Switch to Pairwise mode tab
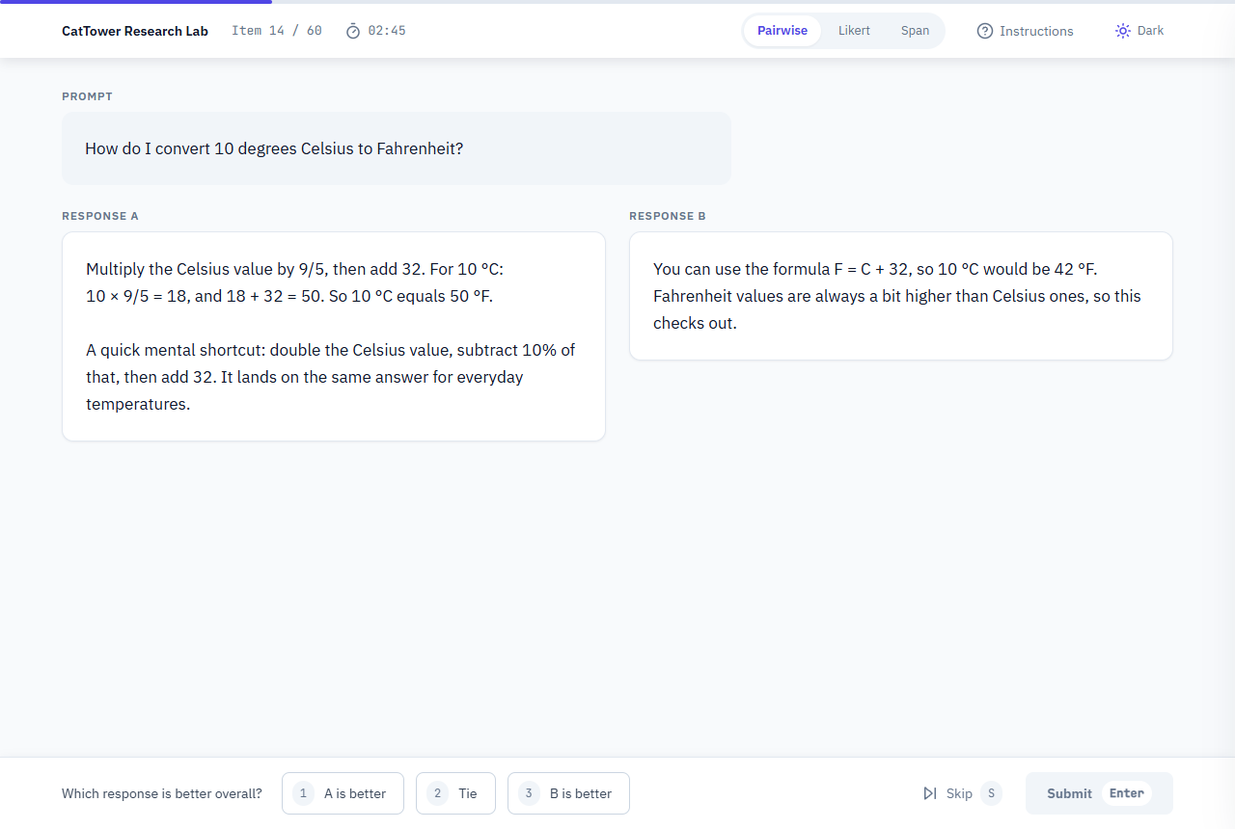1235x829 pixels. pos(782,31)
